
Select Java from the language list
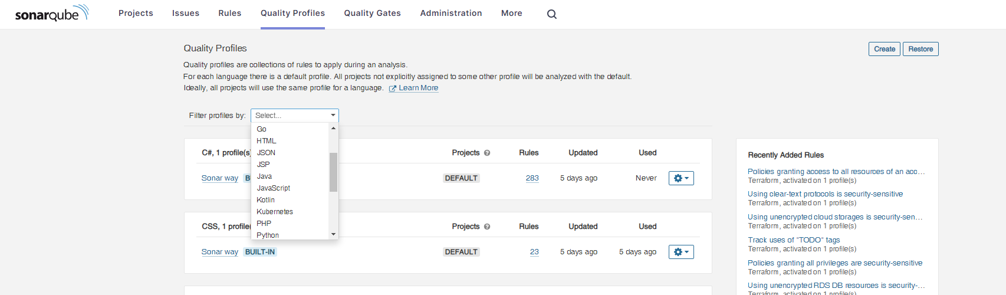tap(264, 176)
